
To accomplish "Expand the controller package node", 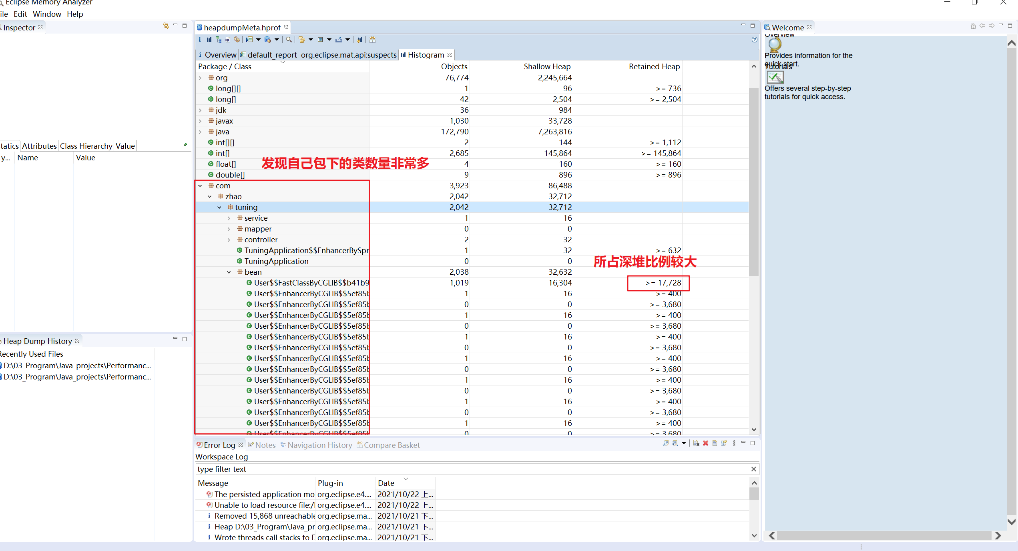I will coord(229,240).
